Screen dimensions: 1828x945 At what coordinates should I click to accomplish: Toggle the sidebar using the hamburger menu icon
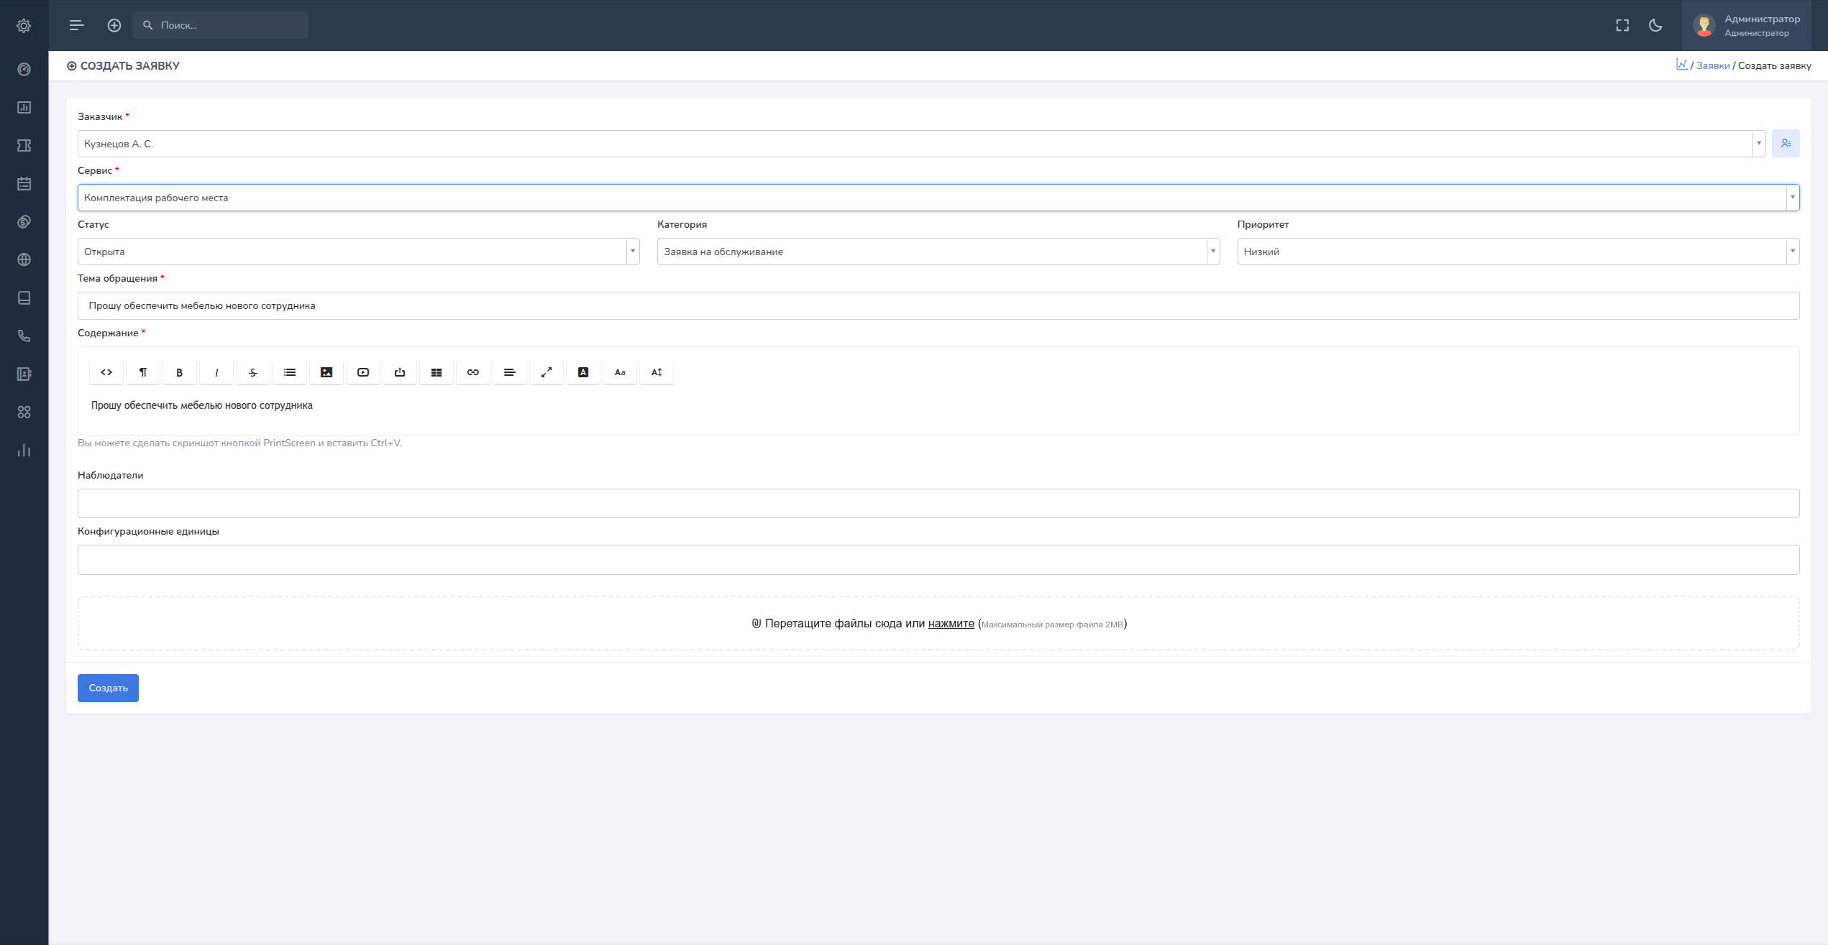click(76, 25)
